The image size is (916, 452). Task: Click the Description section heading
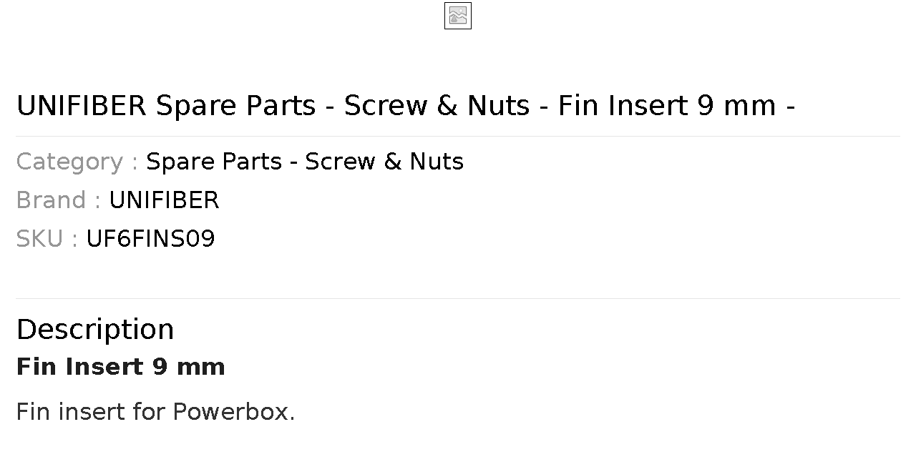(x=95, y=330)
